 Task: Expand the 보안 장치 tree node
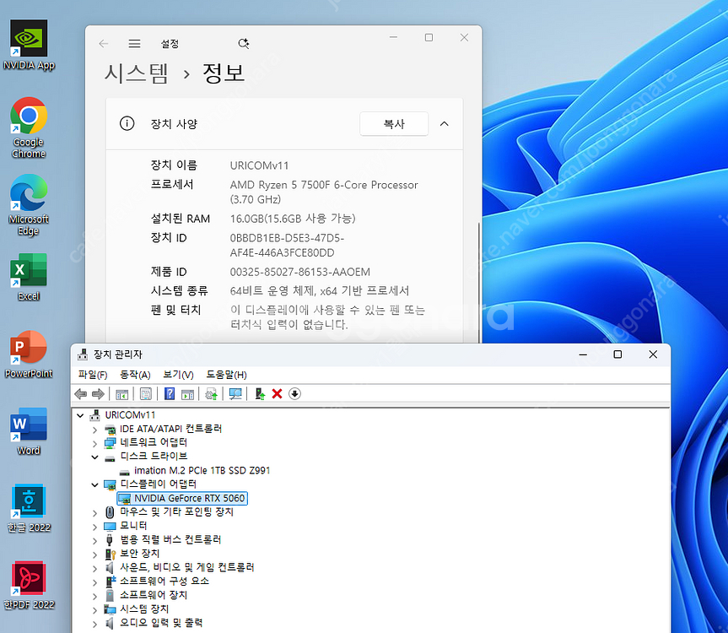pos(94,555)
